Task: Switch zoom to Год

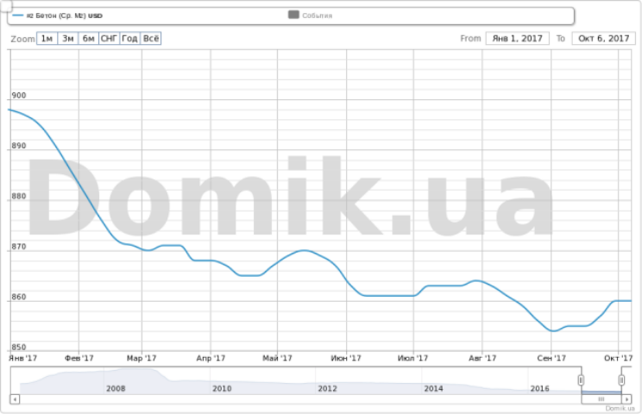Action: (129, 39)
